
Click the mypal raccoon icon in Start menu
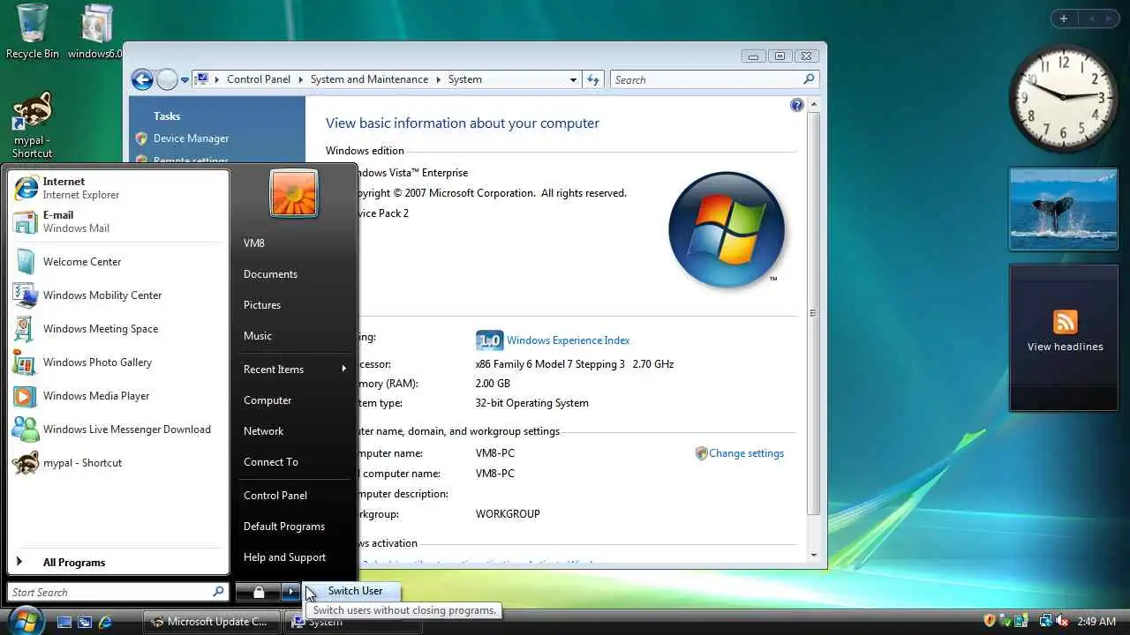[x=26, y=463]
